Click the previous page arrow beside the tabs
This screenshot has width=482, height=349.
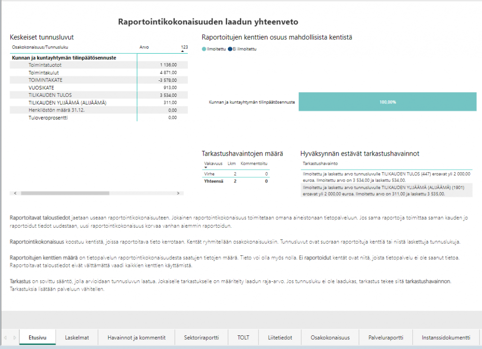click(x=5, y=337)
